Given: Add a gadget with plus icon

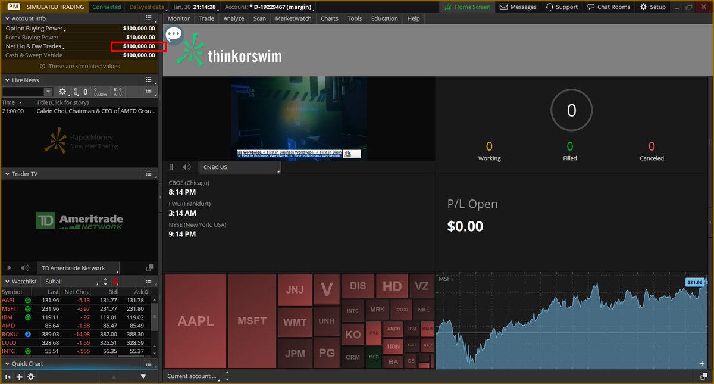Looking at the screenshot, I should click(x=20, y=377).
